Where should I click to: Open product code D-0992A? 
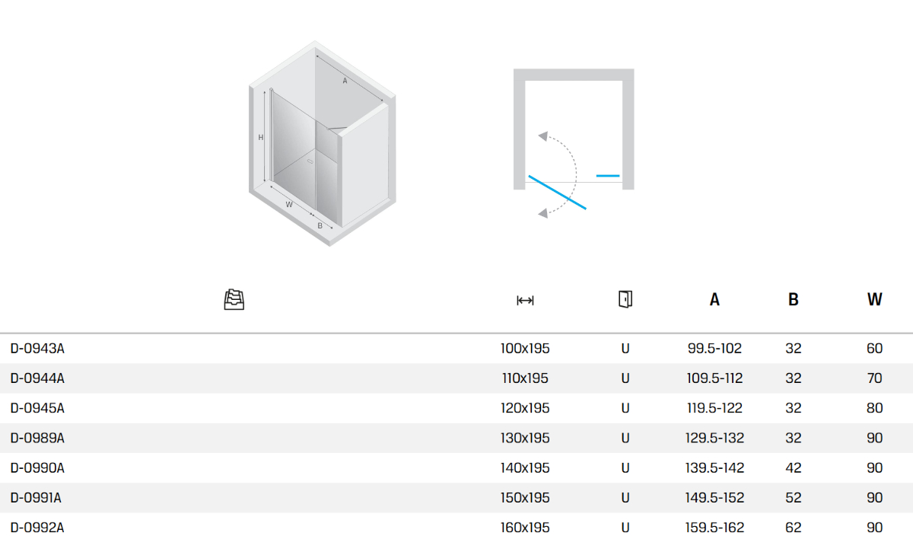tap(38, 528)
